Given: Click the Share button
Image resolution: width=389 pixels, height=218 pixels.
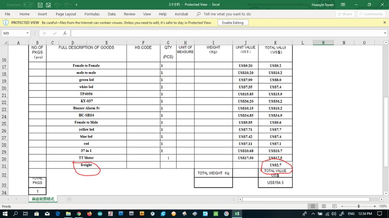Looking at the screenshot, I should [345, 14].
